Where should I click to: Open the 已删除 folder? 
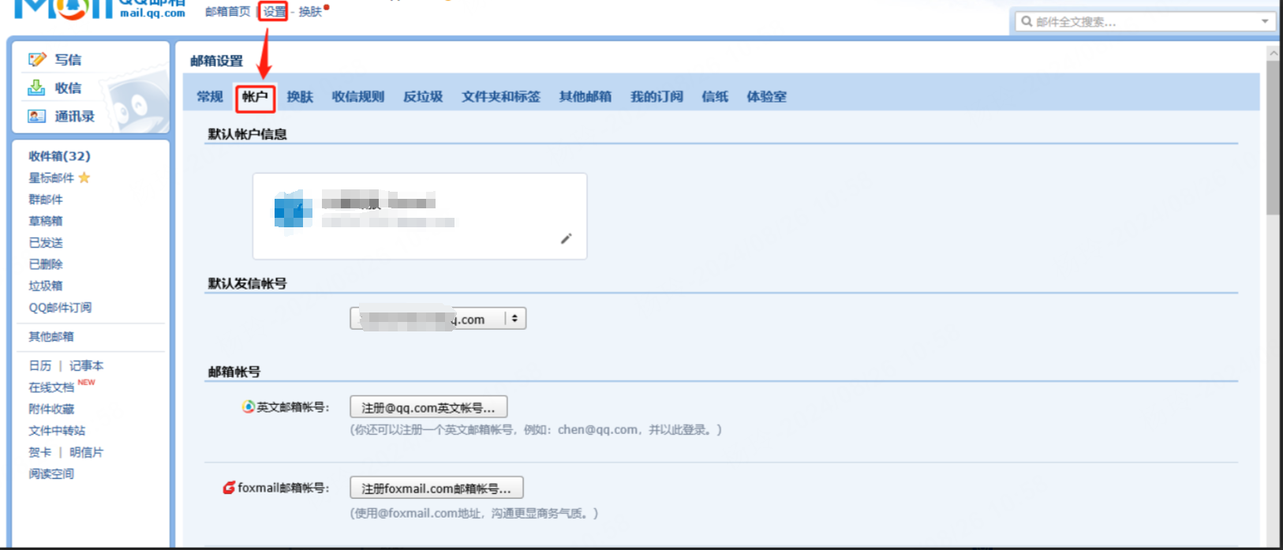tap(46, 264)
